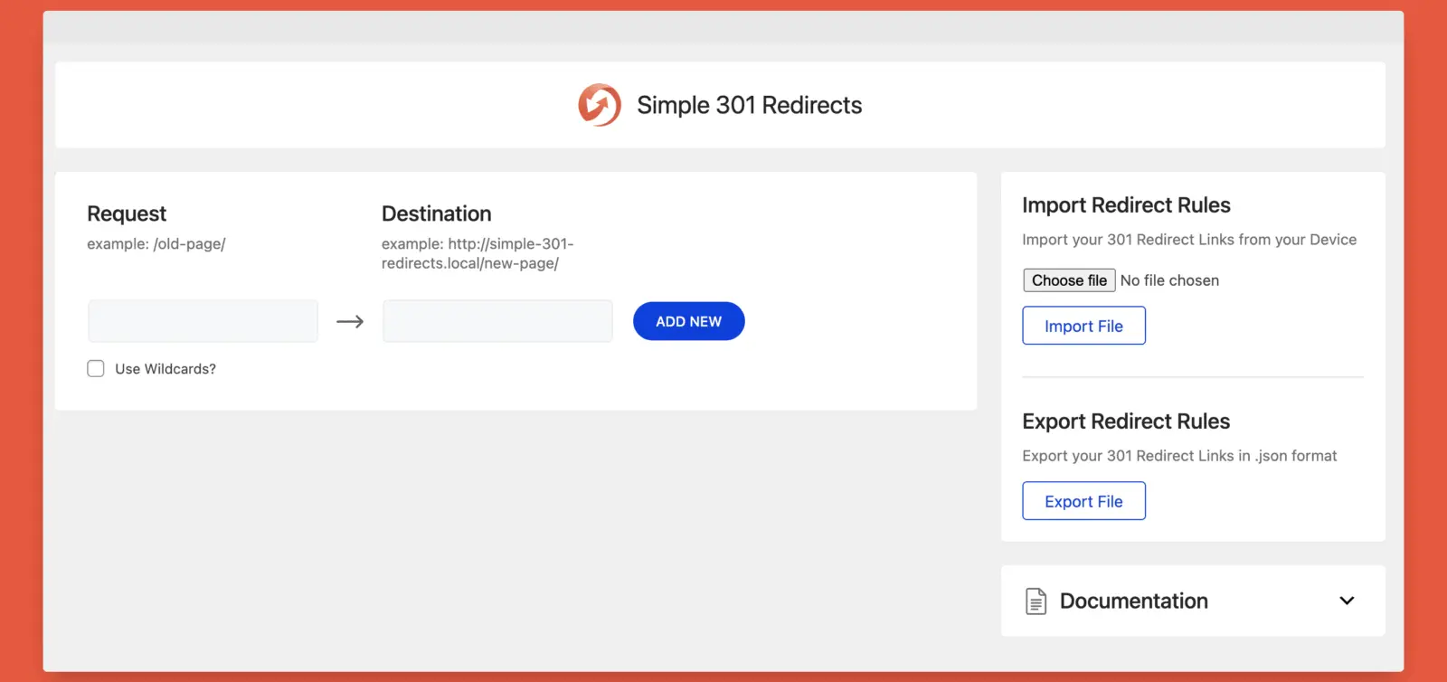
Task: Enable the Use Wildcards checkbox
Action: (96, 368)
